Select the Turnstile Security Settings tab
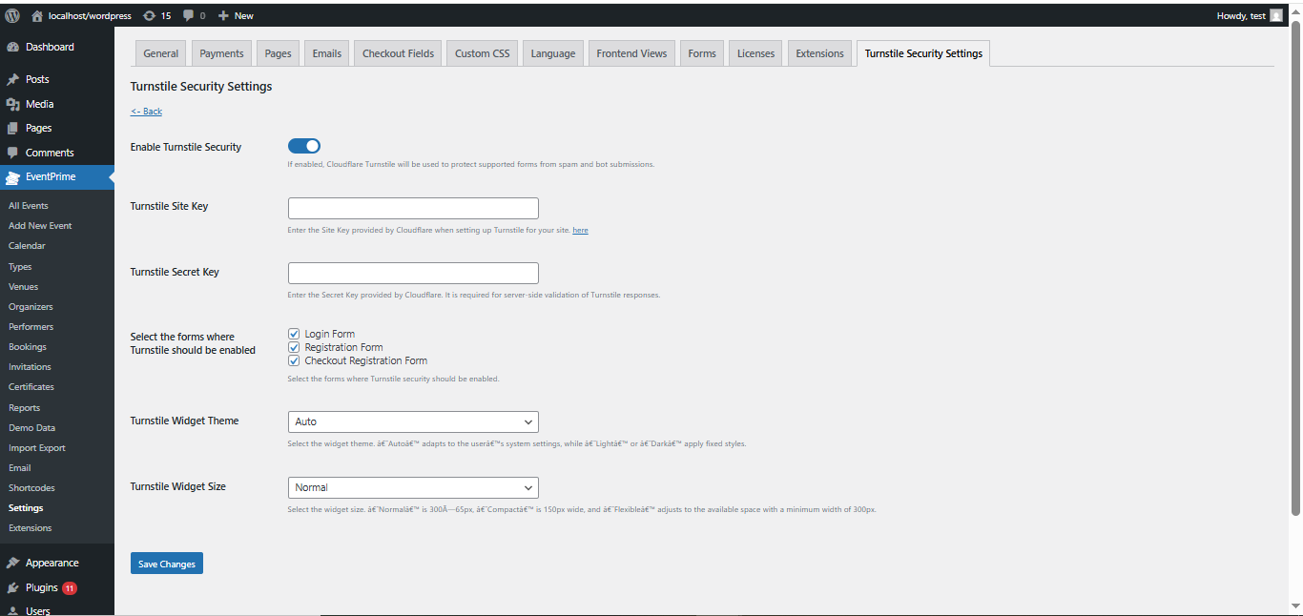This screenshot has height=616, width=1303. pos(923,53)
